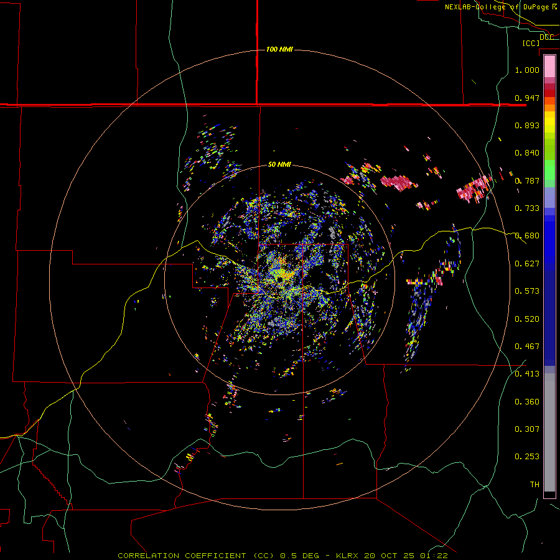Click the 0.253 color scale value
Screen dimensions: 560x560
[527, 457]
